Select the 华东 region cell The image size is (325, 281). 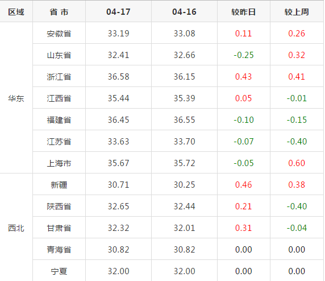coord(16,98)
